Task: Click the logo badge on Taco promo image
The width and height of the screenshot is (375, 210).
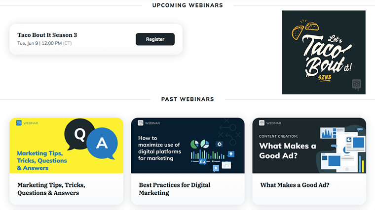Action: (x=356, y=85)
